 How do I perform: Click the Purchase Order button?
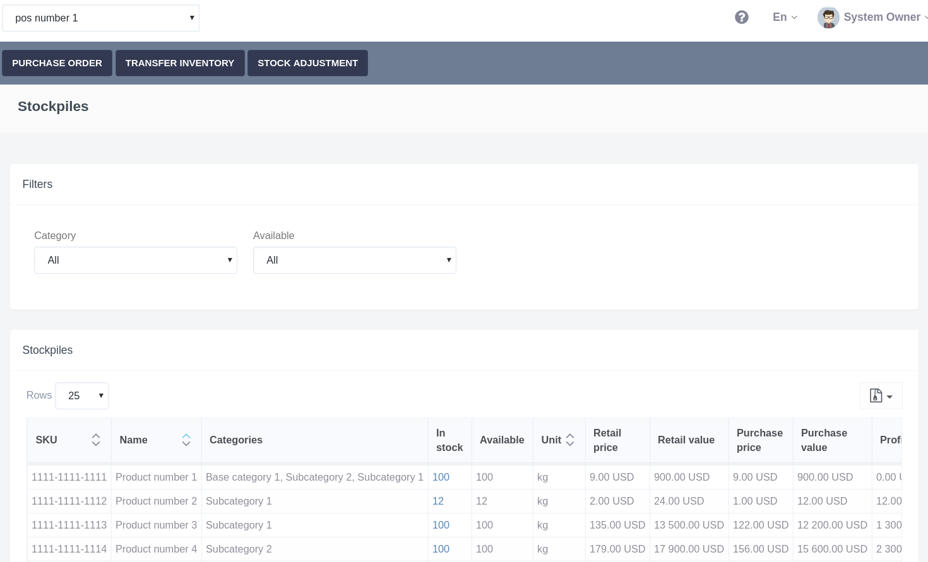tap(57, 63)
